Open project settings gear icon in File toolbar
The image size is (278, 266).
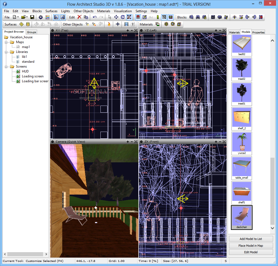pyautogui.click(x=41, y=17)
